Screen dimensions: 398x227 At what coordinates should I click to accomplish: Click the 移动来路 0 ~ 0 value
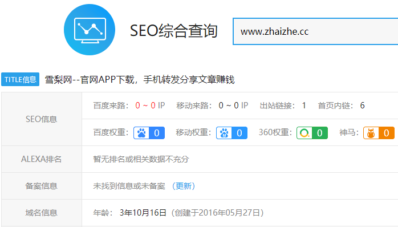coord(229,106)
